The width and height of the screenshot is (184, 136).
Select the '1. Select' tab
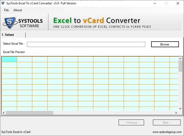point(13,35)
